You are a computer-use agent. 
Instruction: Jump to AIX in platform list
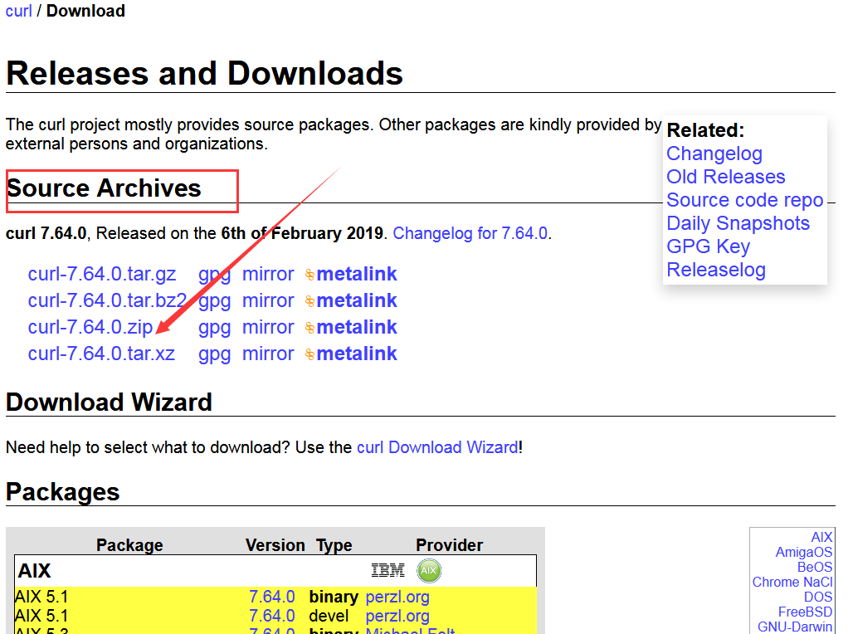pos(821,537)
